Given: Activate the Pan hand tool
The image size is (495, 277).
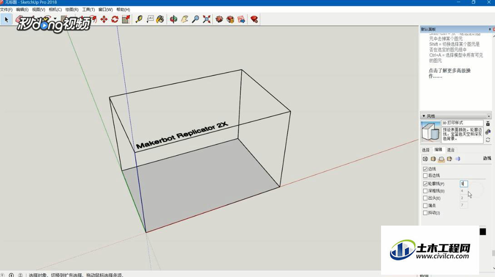Looking at the screenshot, I should point(184,20).
